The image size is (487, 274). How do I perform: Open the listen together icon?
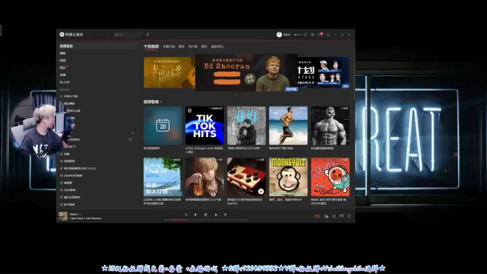click(342, 216)
